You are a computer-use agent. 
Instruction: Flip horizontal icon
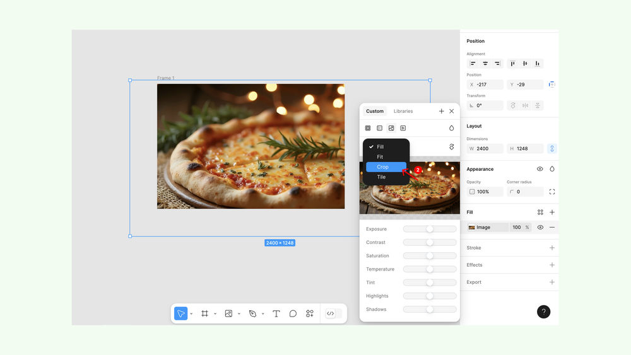click(x=525, y=105)
